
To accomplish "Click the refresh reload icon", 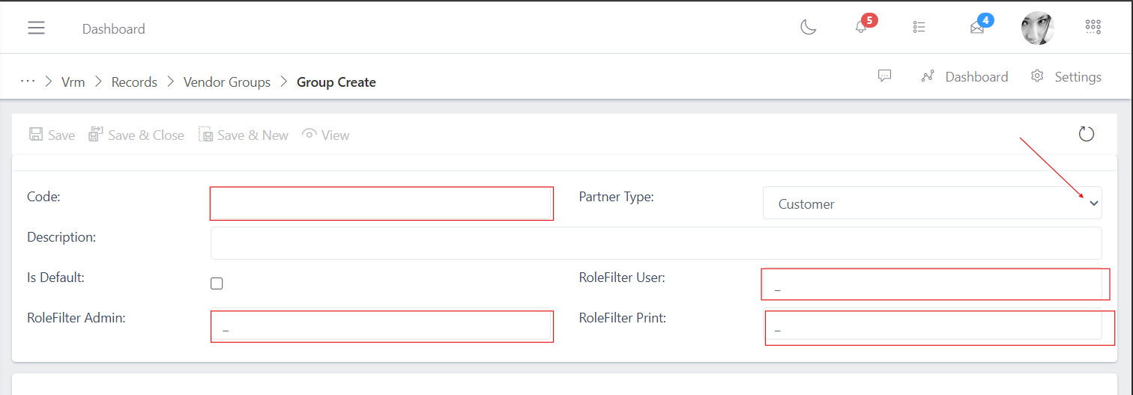I will [1086, 135].
